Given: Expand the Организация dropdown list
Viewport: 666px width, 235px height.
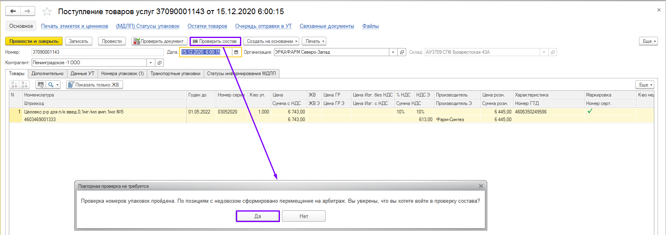Looking at the screenshot, I should (x=393, y=52).
